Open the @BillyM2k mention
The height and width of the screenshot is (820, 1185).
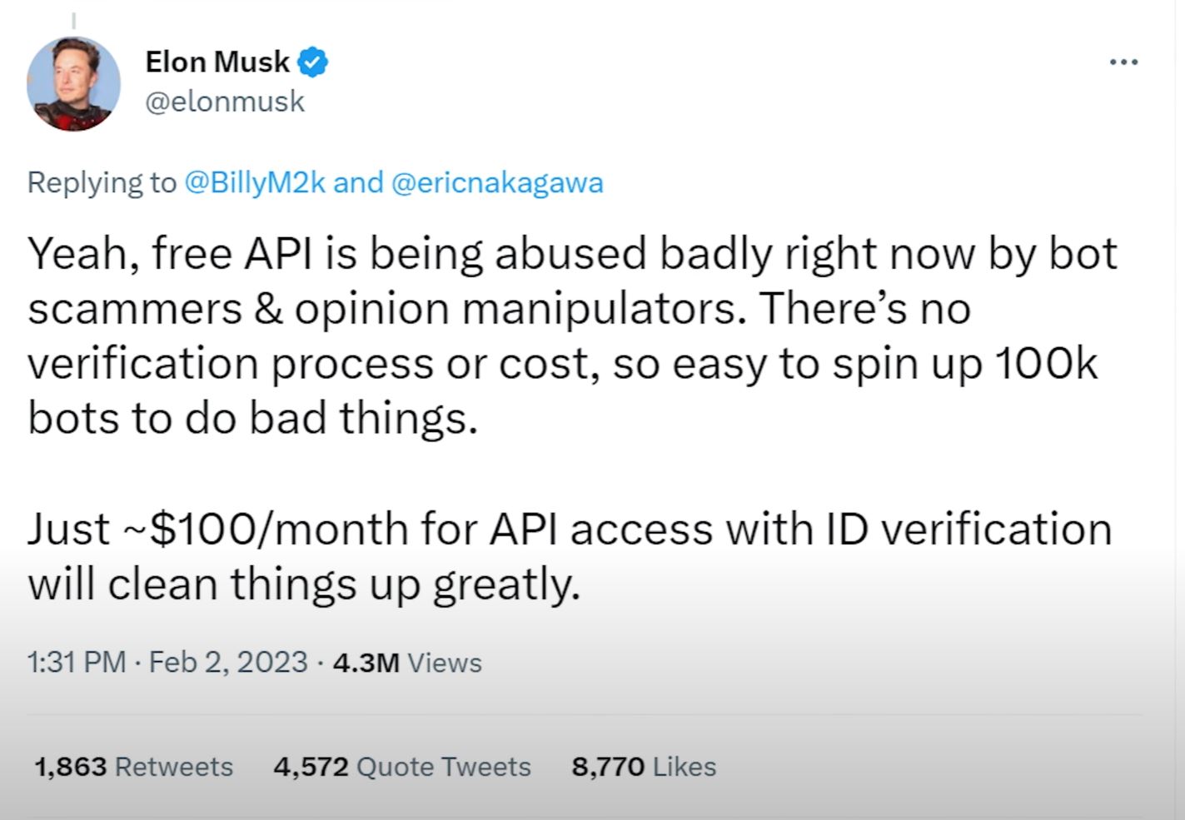pos(254,182)
